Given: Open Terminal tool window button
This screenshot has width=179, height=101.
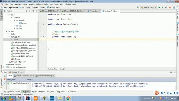Looking at the screenshot, I should [x=72, y=92].
